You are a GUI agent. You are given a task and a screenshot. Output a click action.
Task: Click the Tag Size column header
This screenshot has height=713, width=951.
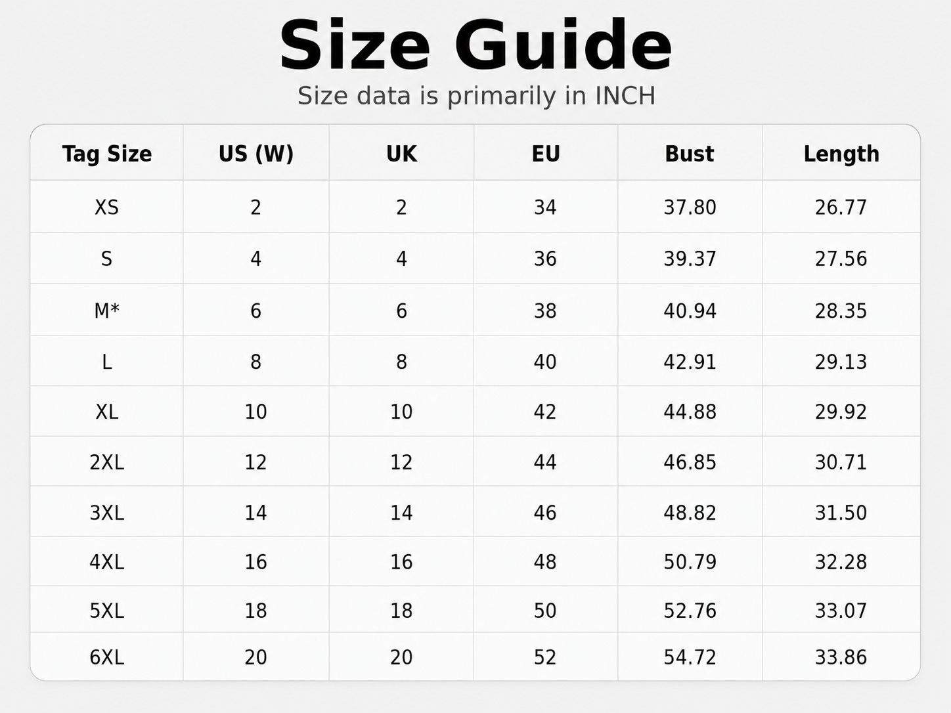(107, 154)
